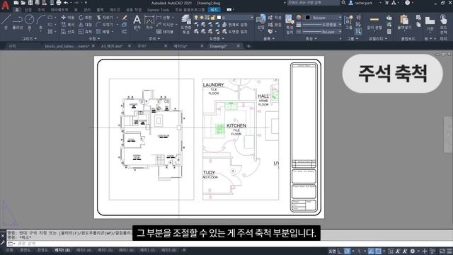Click the Rotate (회전) tool

[85, 18]
